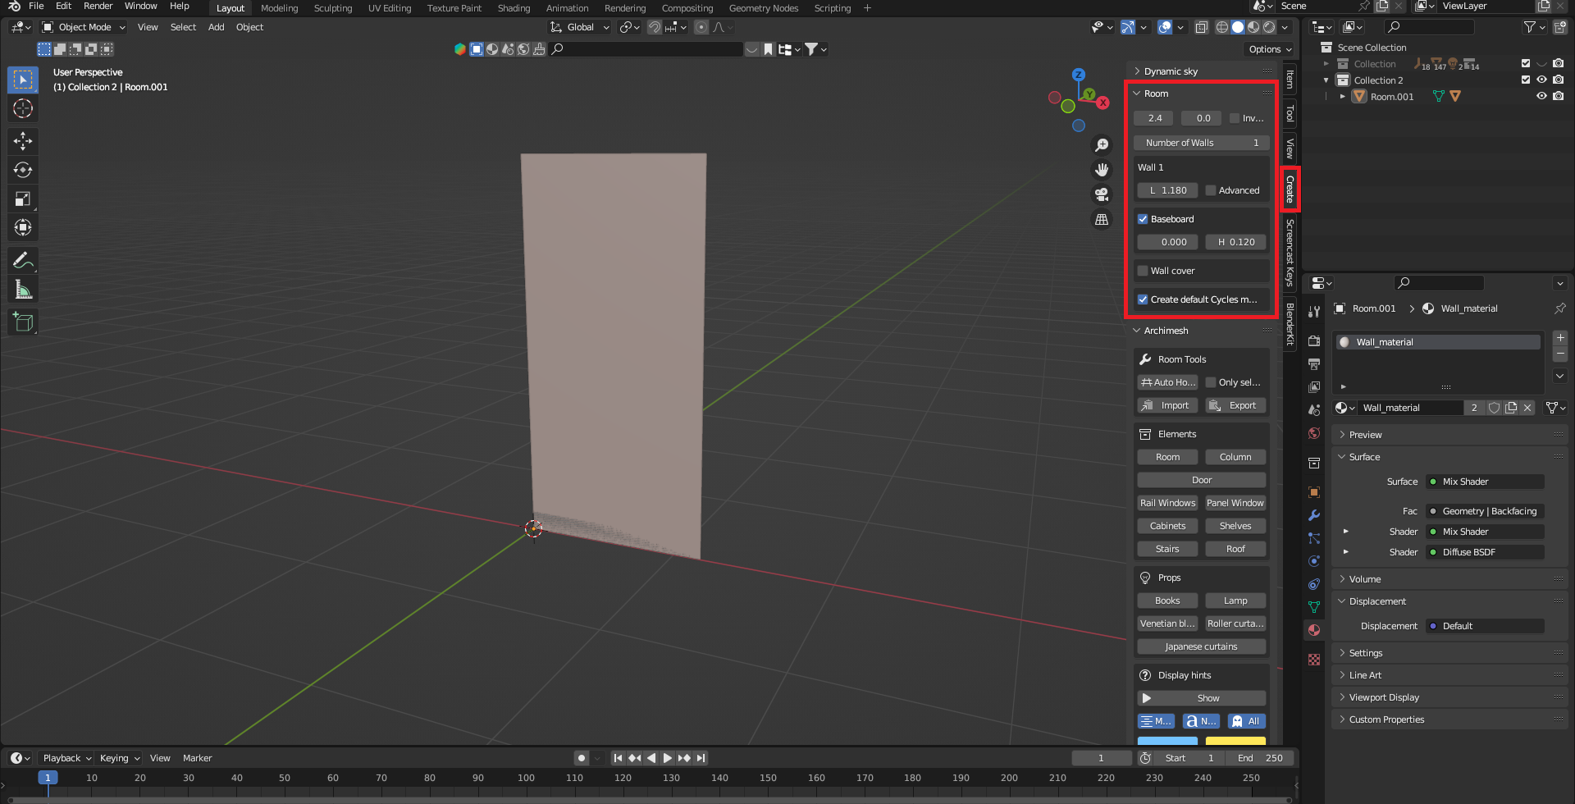The image size is (1575, 804).
Task: Select the Select Box tool
Action: pyautogui.click(x=23, y=80)
